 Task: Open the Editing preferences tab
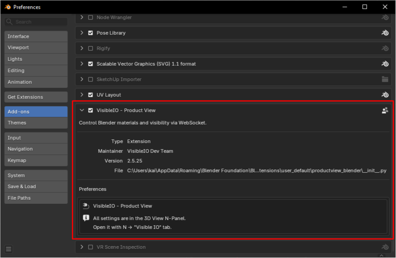(36, 71)
